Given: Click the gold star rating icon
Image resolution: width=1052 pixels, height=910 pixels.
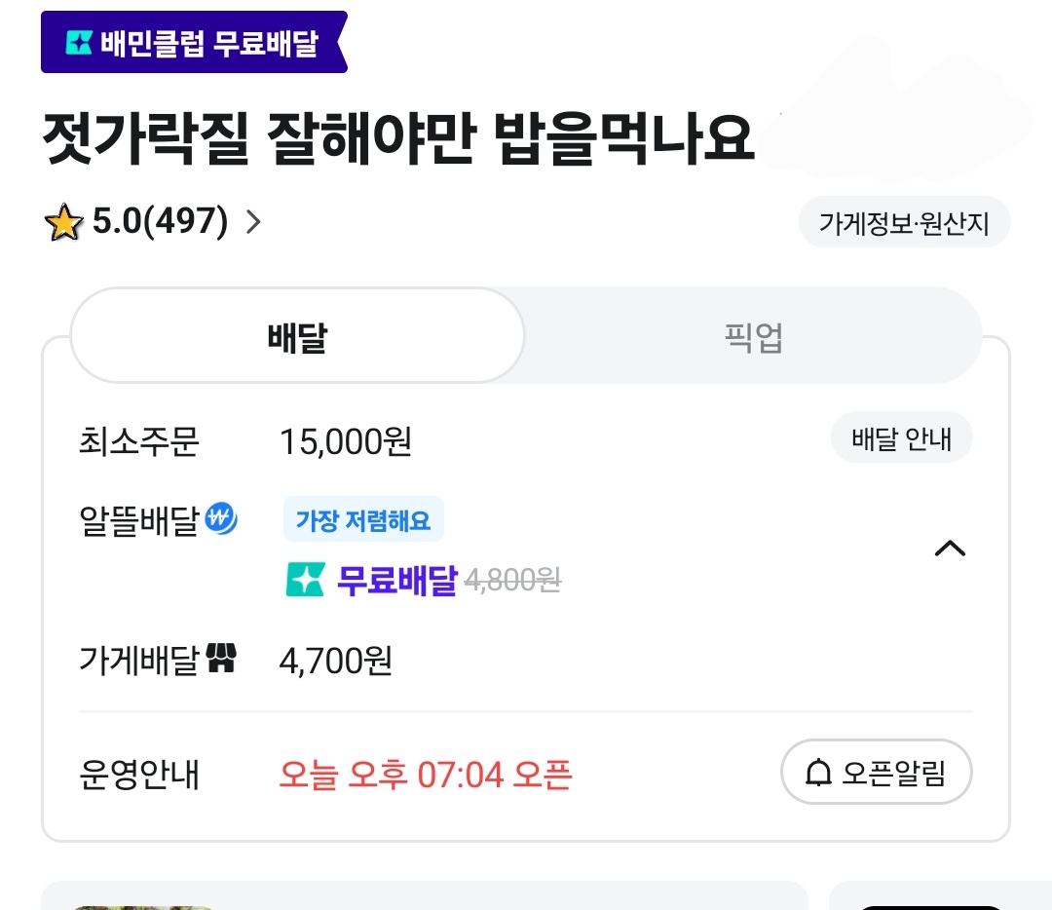Looking at the screenshot, I should click(63, 222).
